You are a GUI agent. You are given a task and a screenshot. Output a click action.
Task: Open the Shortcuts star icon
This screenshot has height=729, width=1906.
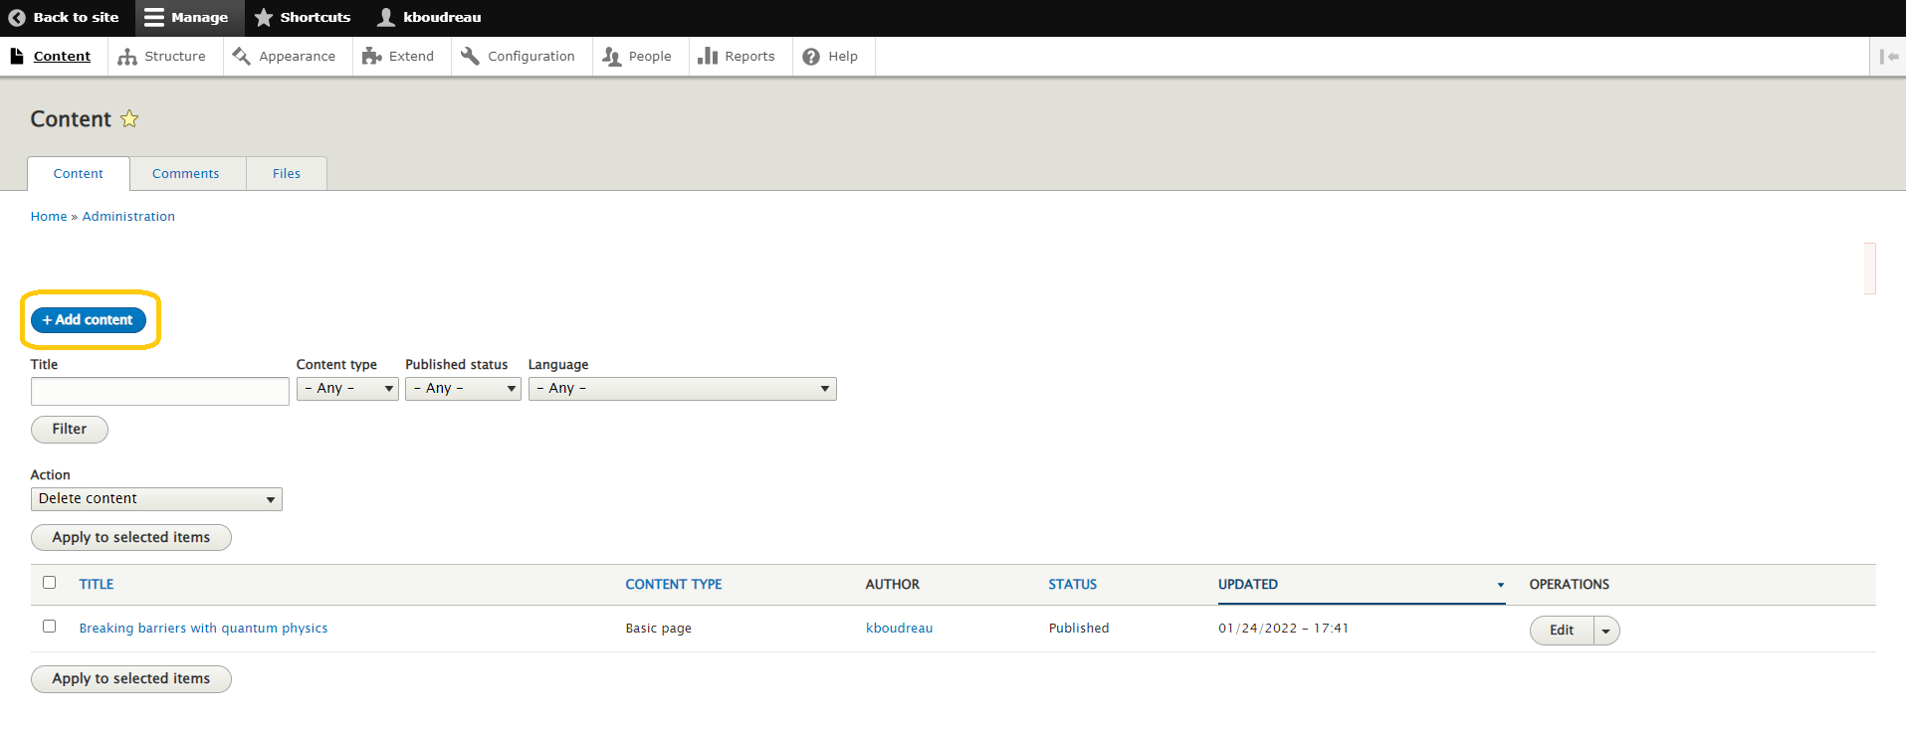point(264,18)
